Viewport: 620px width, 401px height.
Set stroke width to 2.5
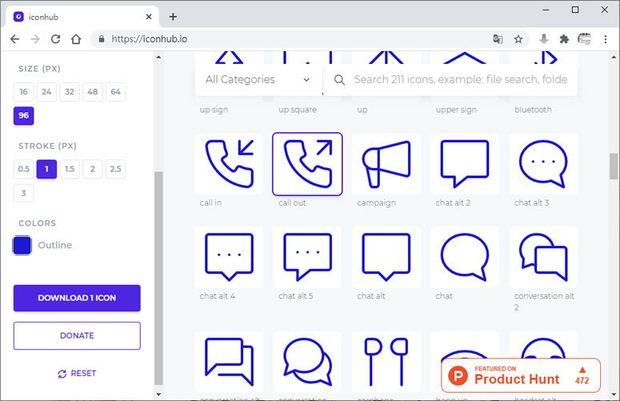point(115,169)
